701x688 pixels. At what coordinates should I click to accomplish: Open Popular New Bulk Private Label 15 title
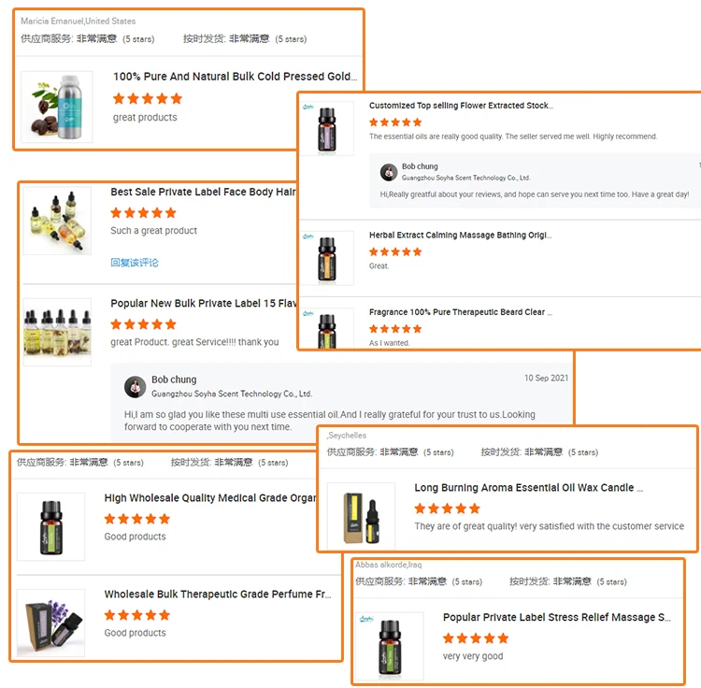click(x=204, y=303)
